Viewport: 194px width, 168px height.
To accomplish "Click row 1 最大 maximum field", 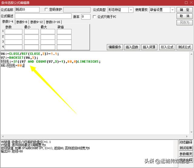I will [x=48, y=31].
